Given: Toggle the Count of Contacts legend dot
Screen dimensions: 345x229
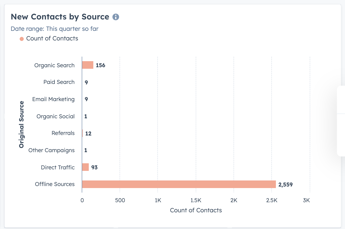Looking at the screenshot, I should (x=22, y=39).
